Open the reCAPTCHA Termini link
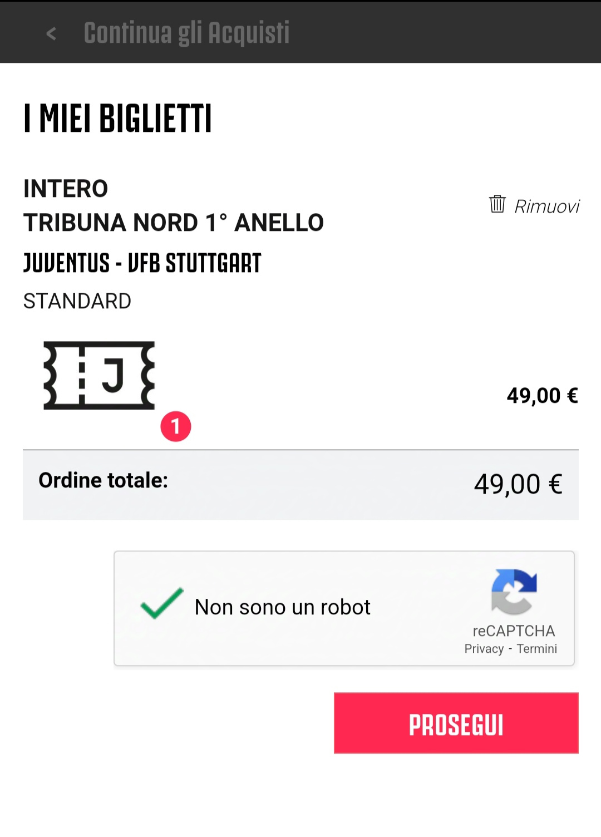 536,649
